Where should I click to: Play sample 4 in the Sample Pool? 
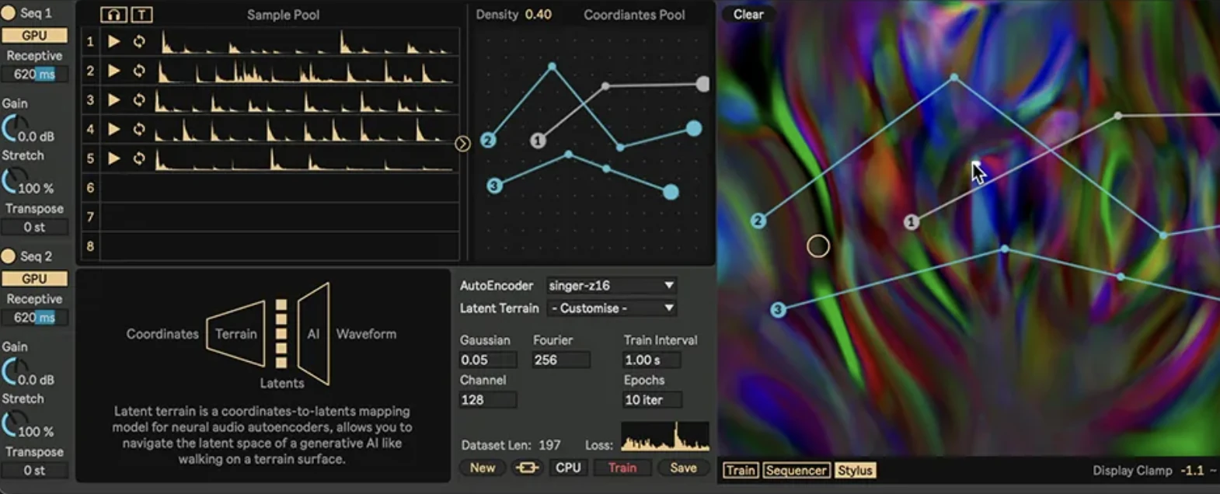pyautogui.click(x=114, y=129)
